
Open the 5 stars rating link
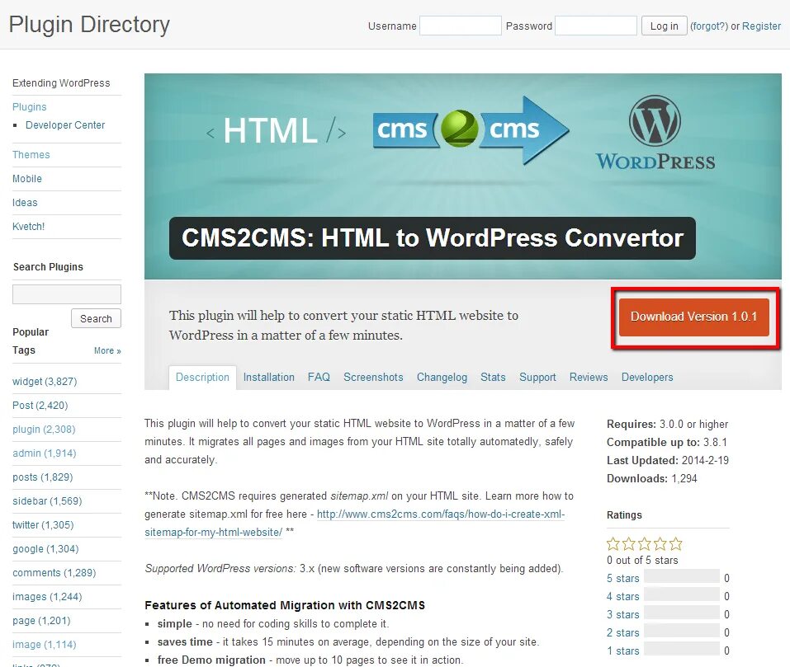coord(622,579)
